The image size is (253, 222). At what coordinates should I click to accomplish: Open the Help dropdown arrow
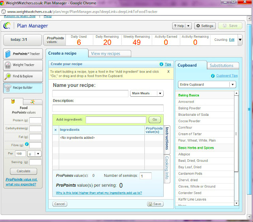tap(188, 26)
